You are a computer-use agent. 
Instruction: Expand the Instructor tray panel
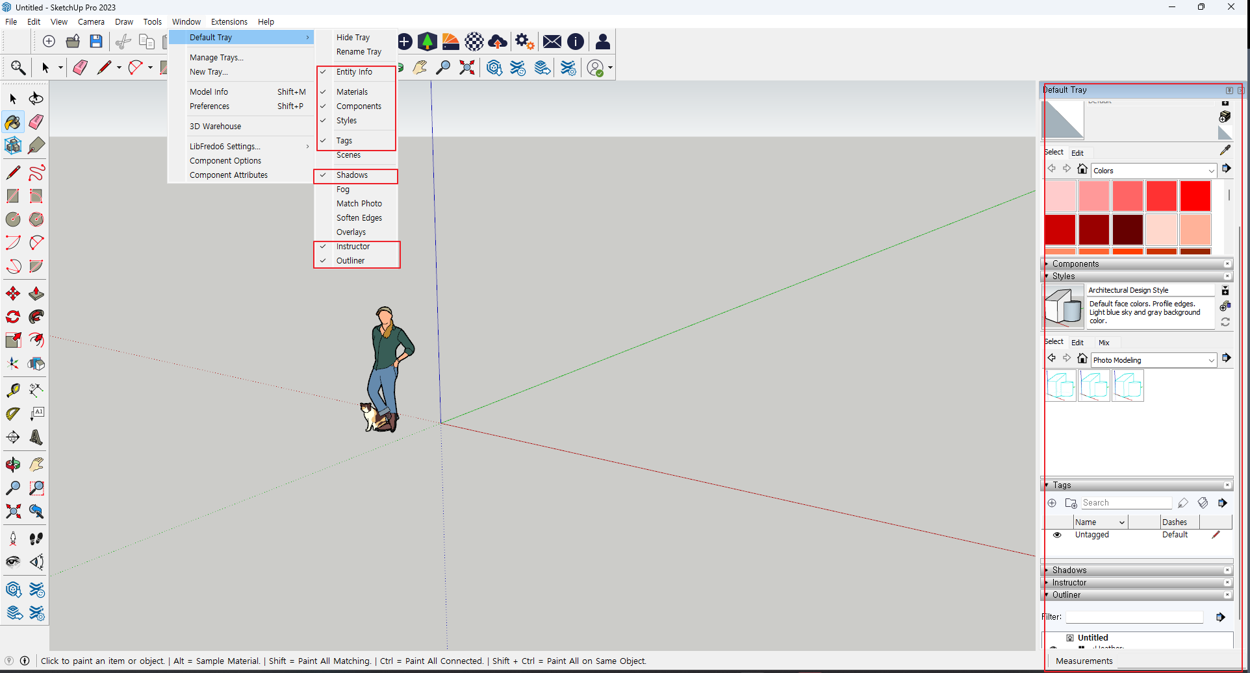tap(1137, 583)
